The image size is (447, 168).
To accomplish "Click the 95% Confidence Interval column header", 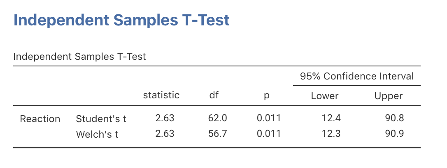I will [x=356, y=76].
